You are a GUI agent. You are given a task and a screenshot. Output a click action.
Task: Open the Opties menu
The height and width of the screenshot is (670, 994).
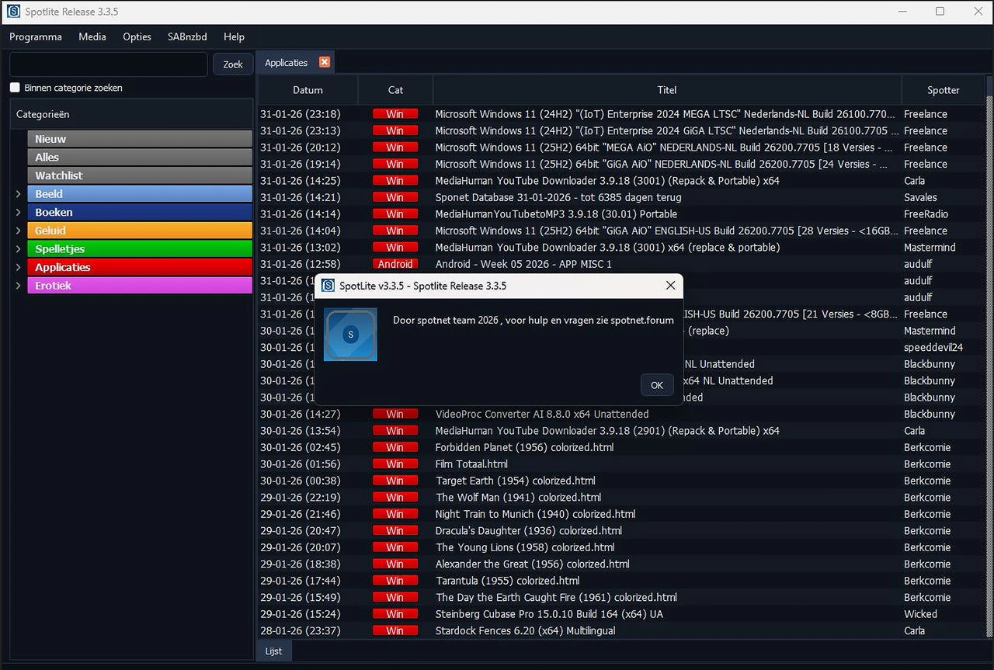[137, 36]
